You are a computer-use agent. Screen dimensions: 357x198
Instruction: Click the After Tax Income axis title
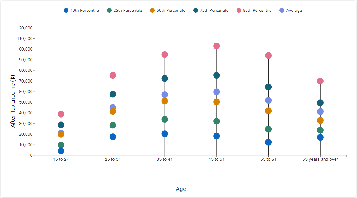tap(13, 101)
